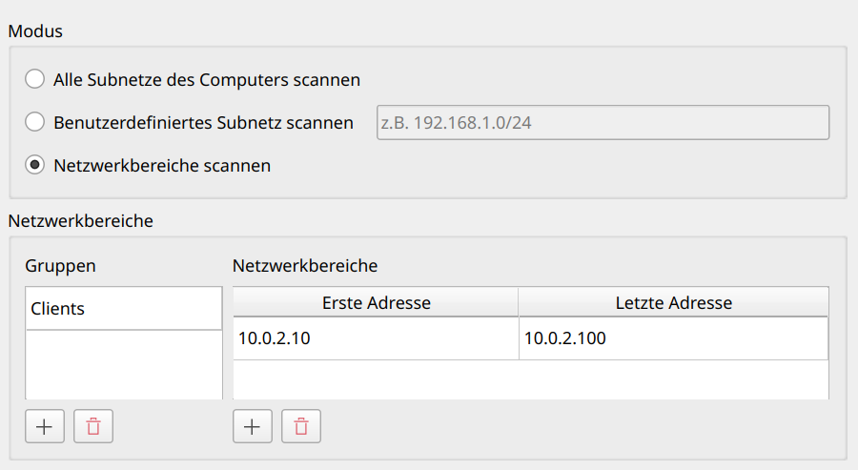Enable 'Benutzerdefiniertes Subnetz scannen' radio button
This screenshot has height=470, width=858.
point(35,122)
